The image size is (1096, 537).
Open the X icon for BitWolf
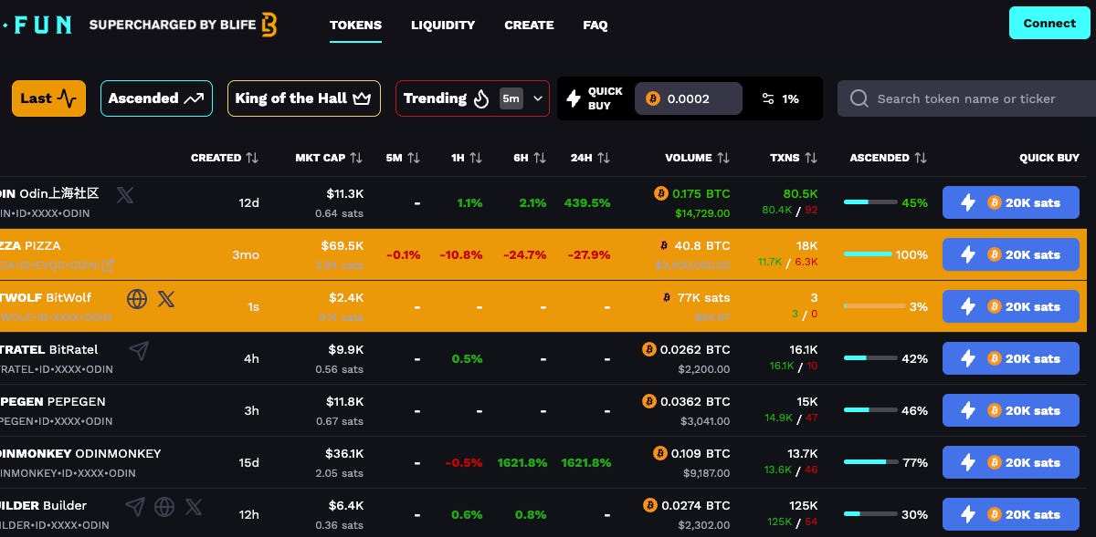(166, 298)
